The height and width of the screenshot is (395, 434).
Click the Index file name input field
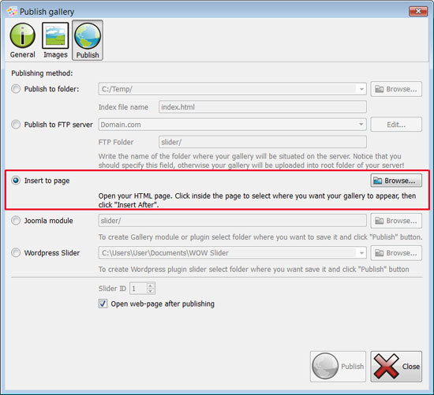(263, 107)
